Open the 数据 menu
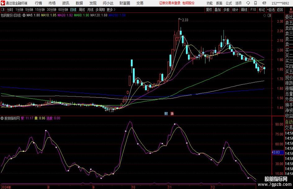Image resolution: width=293 pixels, height=189 pixels. pos(79,3)
